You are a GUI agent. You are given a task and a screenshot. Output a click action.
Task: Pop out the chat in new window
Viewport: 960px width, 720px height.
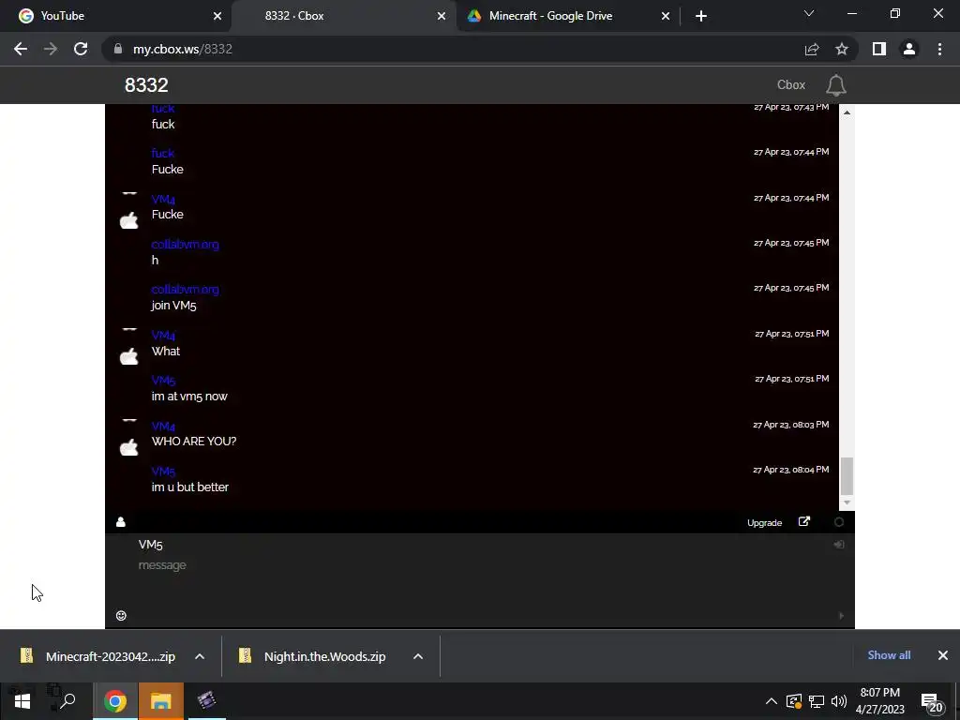click(803, 521)
